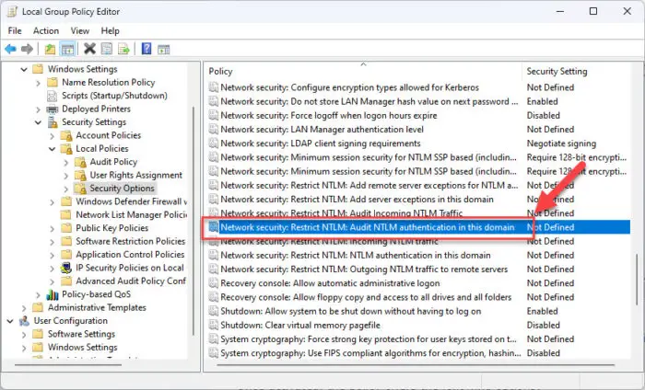Click the Scripts (Startup/Shutdown) icon
The image size is (645, 390).
pos(53,96)
